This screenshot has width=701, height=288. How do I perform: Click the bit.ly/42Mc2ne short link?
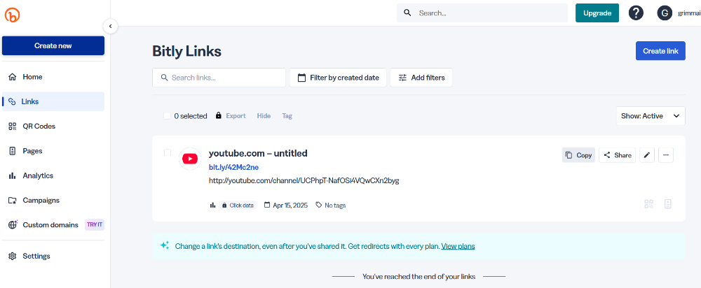click(x=234, y=167)
